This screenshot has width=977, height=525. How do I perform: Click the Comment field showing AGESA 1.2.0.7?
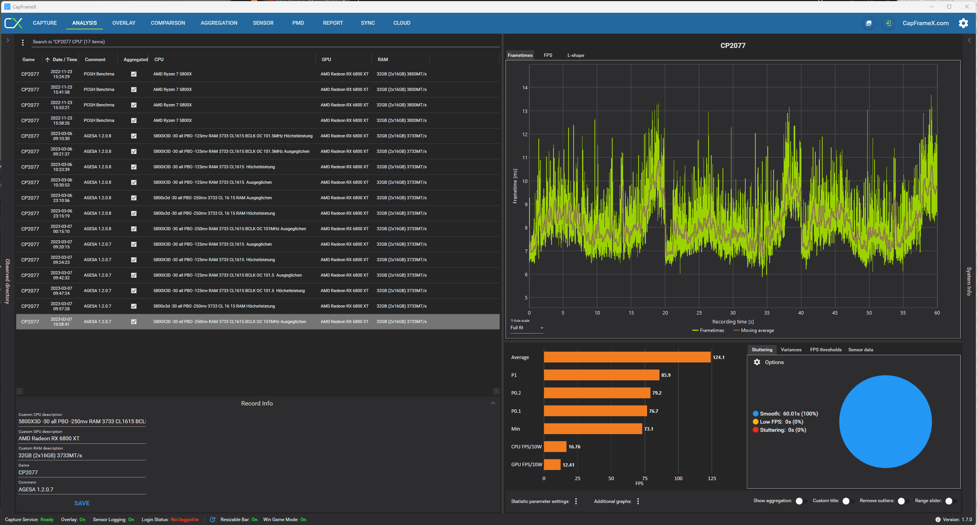click(x=82, y=489)
